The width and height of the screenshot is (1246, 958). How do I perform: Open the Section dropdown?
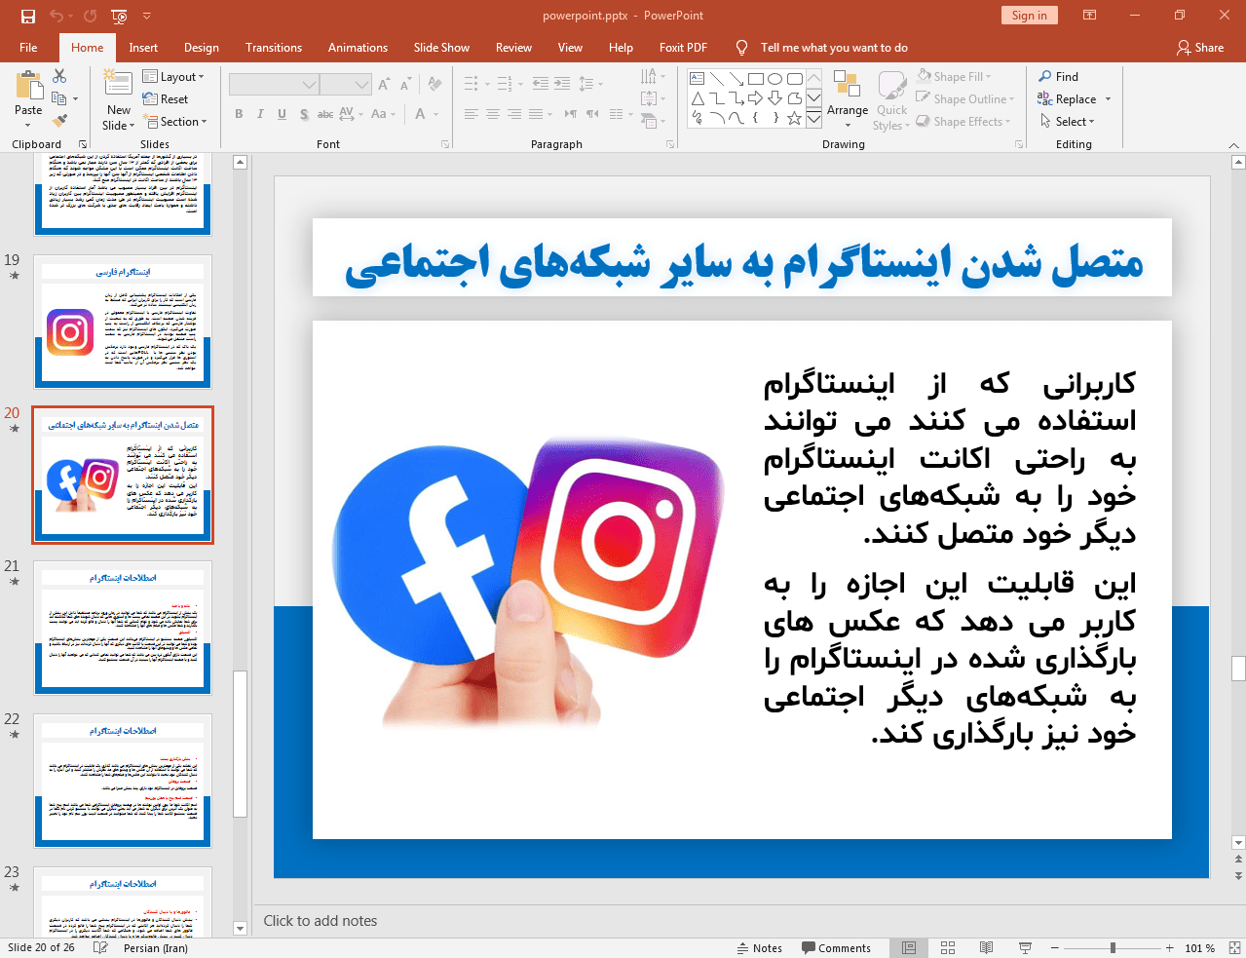175,122
